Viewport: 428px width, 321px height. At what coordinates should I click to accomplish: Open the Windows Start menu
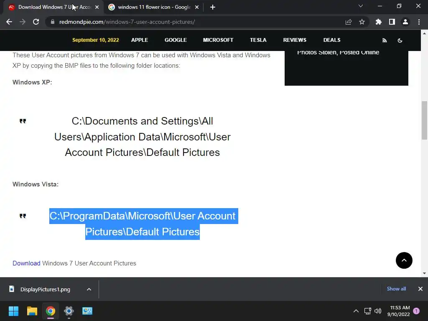pos(13,311)
